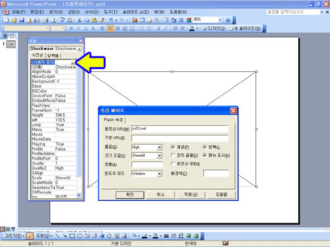This screenshot has width=330, height=247.
Task: Click the Cut scissors icon
Action: point(79,20)
